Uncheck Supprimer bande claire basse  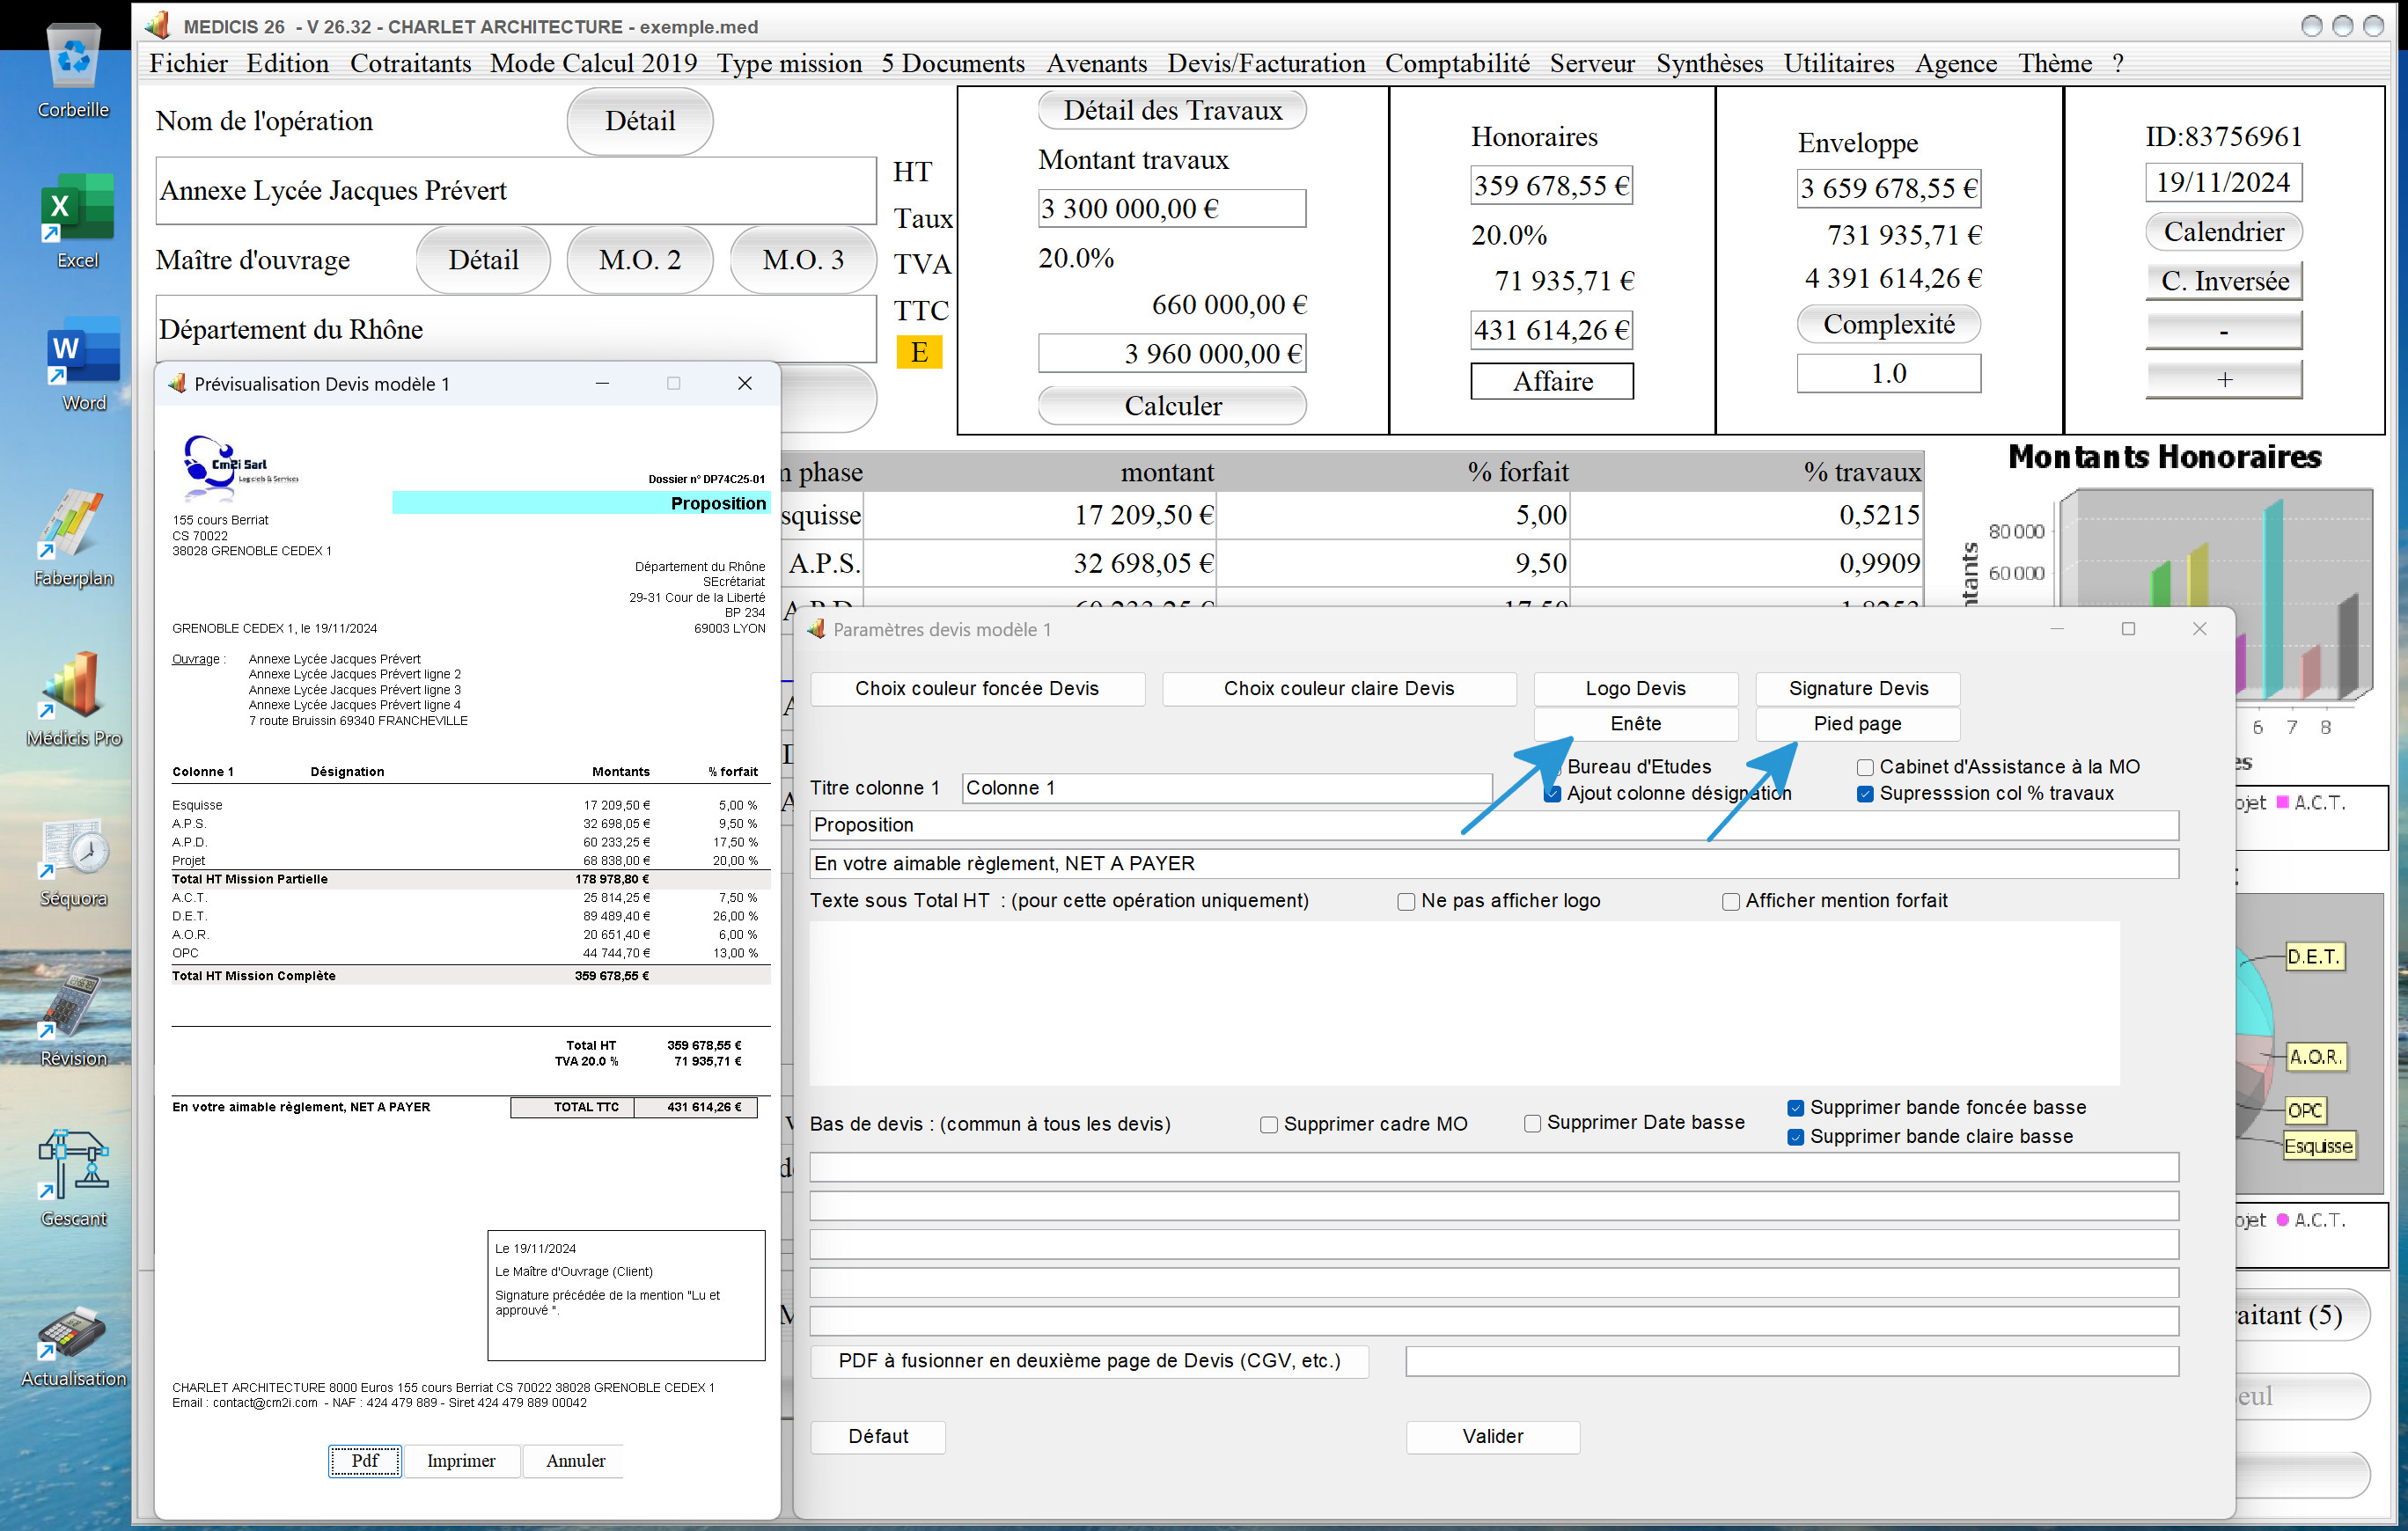coord(1796,1138)
